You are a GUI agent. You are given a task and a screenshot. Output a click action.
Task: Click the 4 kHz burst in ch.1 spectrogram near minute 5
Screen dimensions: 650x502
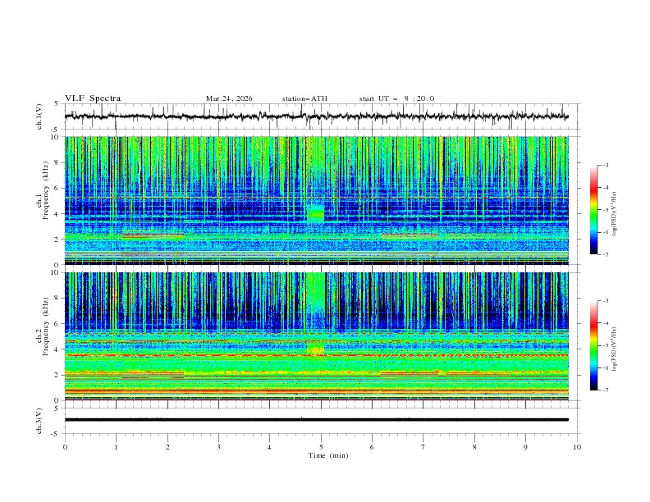(315, 214)
